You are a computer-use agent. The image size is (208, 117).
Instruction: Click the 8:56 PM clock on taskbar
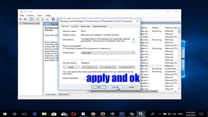pyautogui.click(x=191, y=114)
